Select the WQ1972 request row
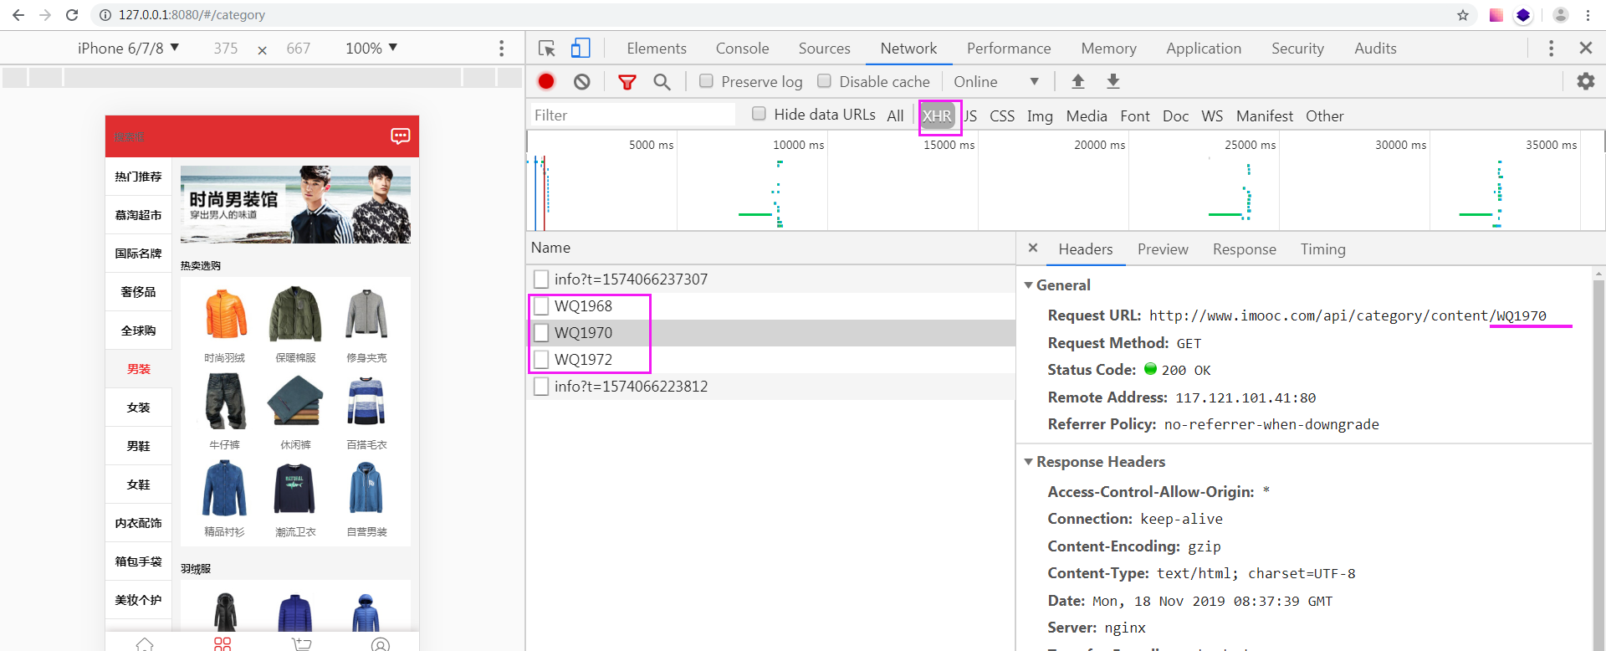 [x=771, y=360]
